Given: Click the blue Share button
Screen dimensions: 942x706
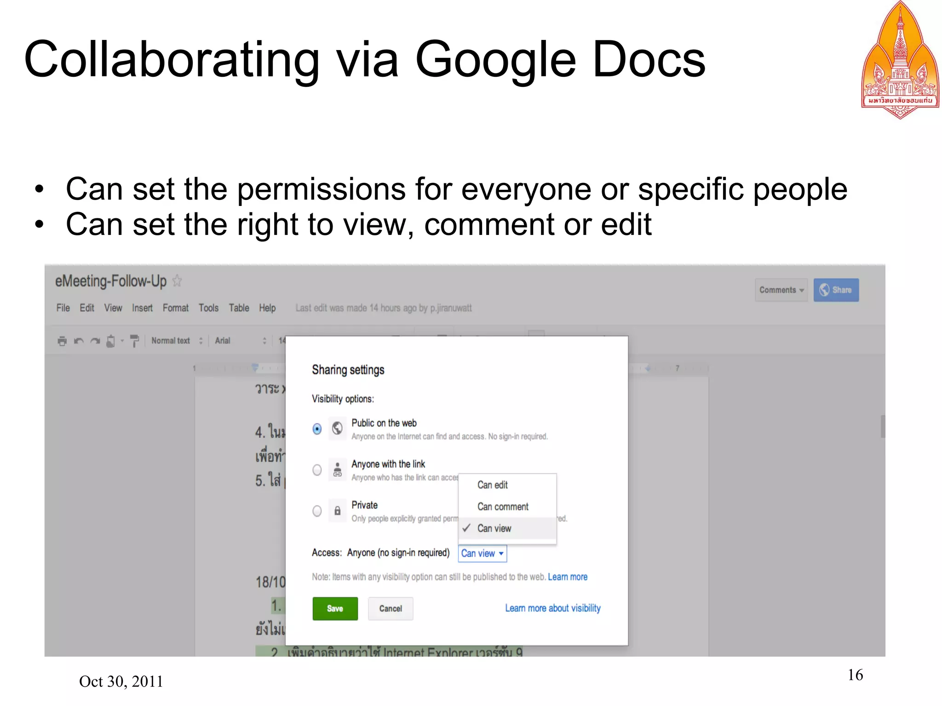Looking at the screenshot, I should (836, 290).
